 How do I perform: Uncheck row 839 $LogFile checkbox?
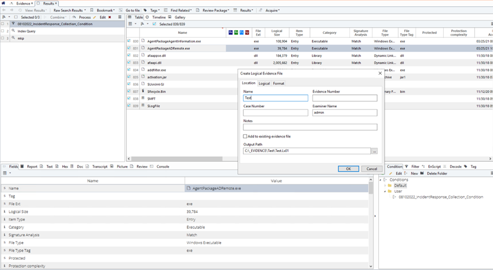(x=129, y=105)
